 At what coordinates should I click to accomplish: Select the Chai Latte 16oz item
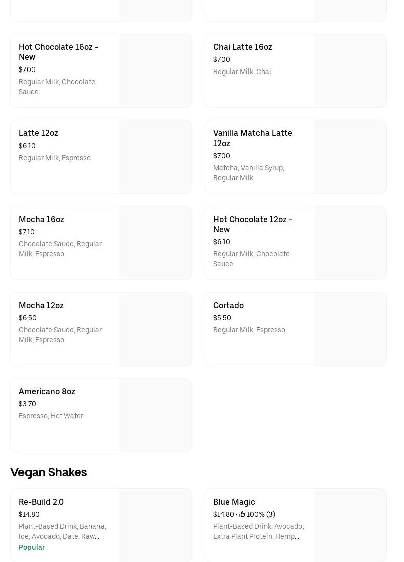(243, 47)
